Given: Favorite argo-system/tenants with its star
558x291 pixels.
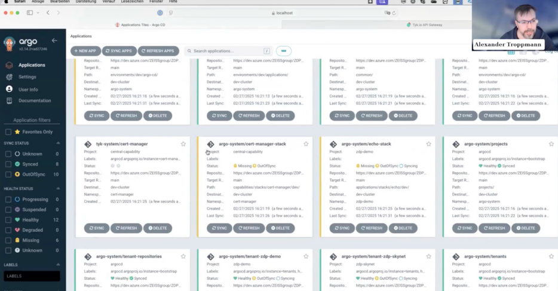Looking at the screenshot, I should [x=551, y=256].
